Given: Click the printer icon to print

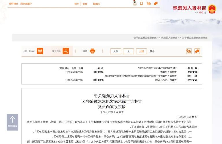Looking at the screenshot, I should click(x=92, y=51).
